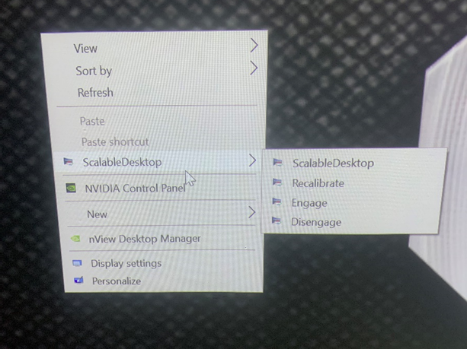
Task: Choose Refresh from the context menu
Action: click(95, 93)
